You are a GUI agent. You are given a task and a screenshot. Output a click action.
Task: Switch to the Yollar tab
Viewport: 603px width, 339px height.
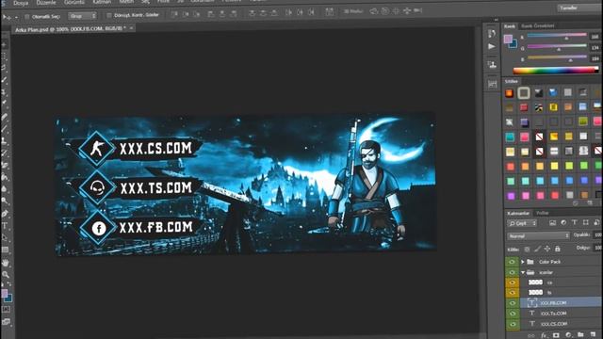pyautogui.click(x=543, y=213)
